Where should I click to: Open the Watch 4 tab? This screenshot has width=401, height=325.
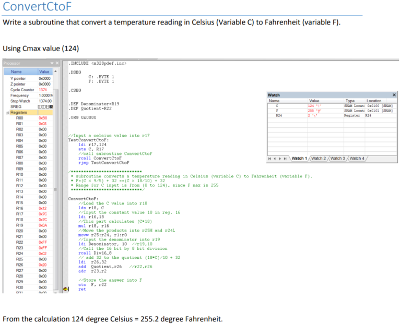point(357,159)
